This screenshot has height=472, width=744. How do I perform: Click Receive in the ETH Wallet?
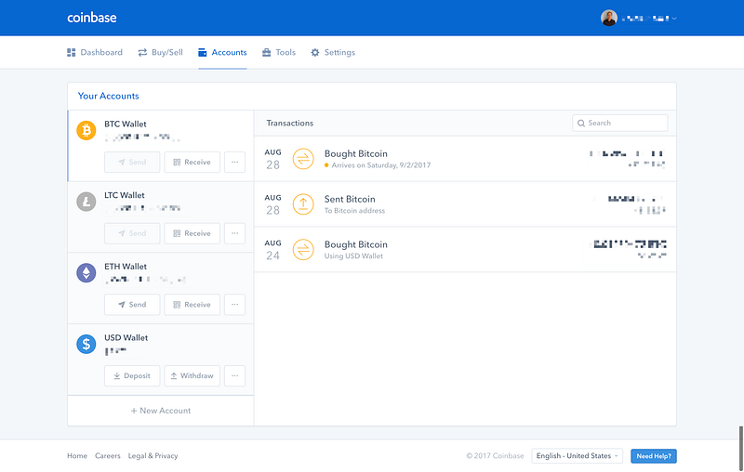click(193, 304)
